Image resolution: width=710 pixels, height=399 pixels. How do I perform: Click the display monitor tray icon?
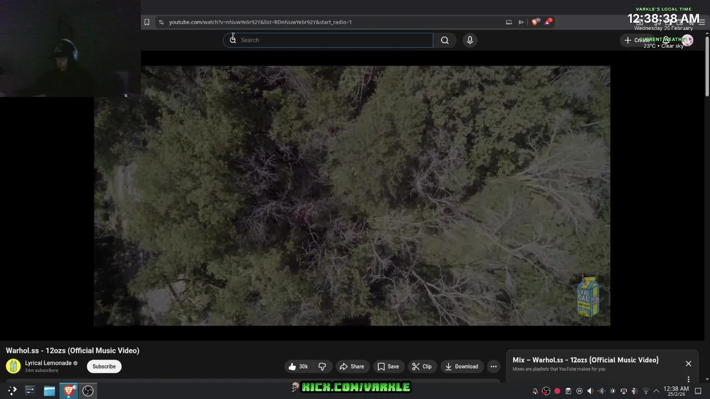tap(623, 391)
